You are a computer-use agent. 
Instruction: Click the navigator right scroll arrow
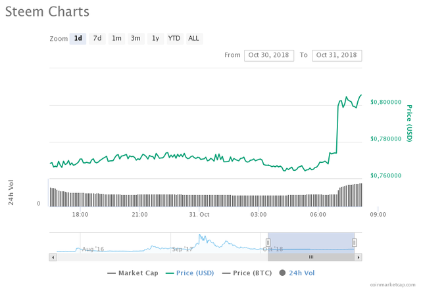358,257
